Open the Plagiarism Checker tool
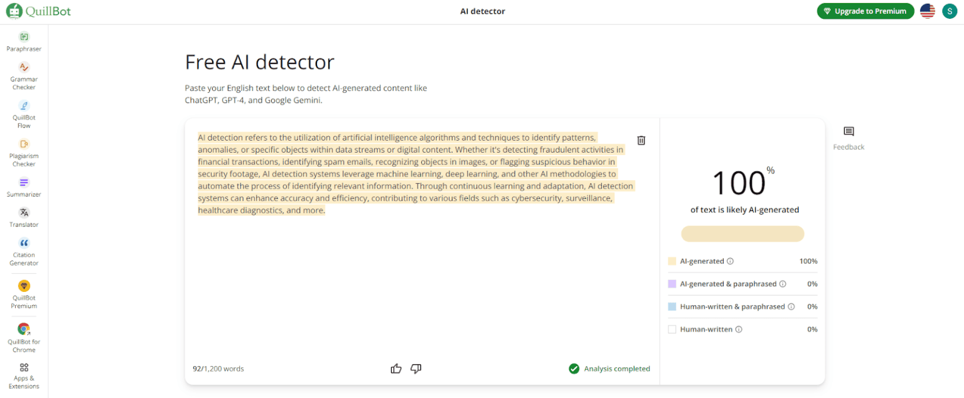The width and height of the screenshot is (964, 398). (x=24, y=152)
